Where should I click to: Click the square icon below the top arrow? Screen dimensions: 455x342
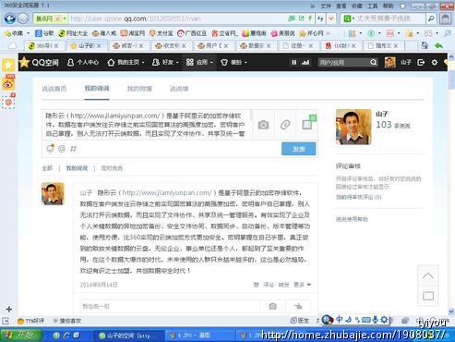[428, 296]
